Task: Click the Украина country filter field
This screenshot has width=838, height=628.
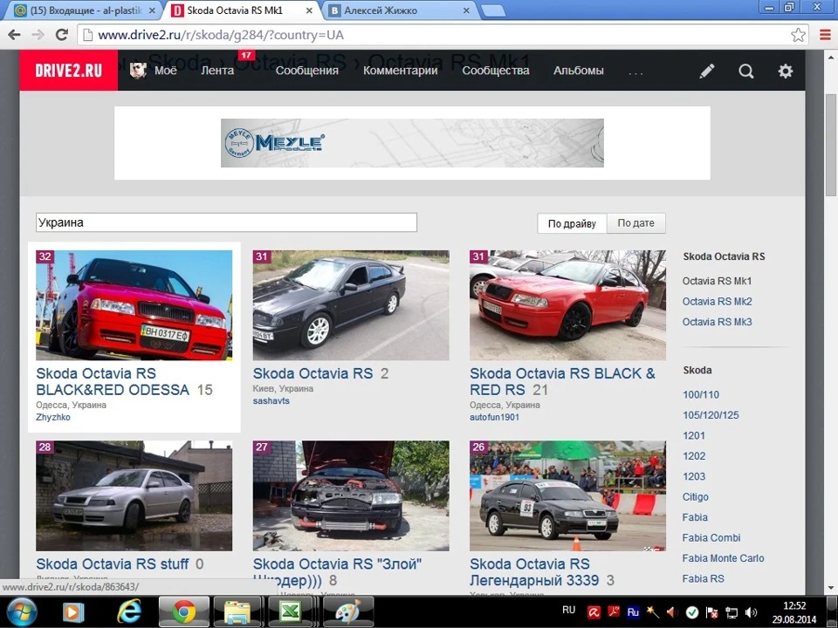Action: [226, 222]
